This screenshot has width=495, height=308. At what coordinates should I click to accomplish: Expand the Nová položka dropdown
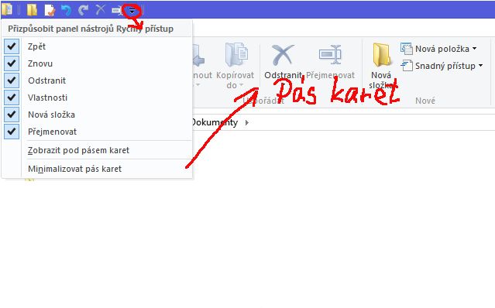(x=475, y=49)
